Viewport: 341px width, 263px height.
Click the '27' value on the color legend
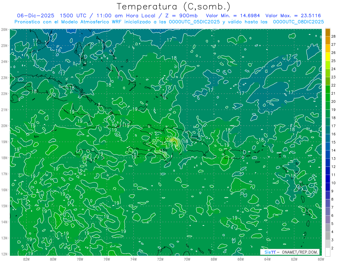click(333, 45)
